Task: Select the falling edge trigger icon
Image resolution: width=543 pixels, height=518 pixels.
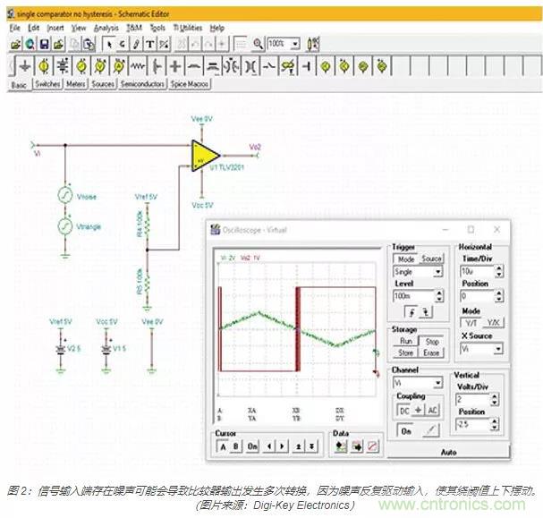Action: pos(427,312)
